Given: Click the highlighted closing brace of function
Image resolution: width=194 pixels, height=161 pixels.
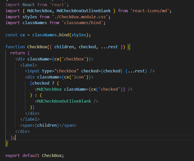Looking at the screenshot, I should click(7, 143).
